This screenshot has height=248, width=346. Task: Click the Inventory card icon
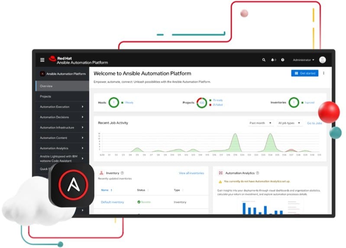(x=101, y=173)
